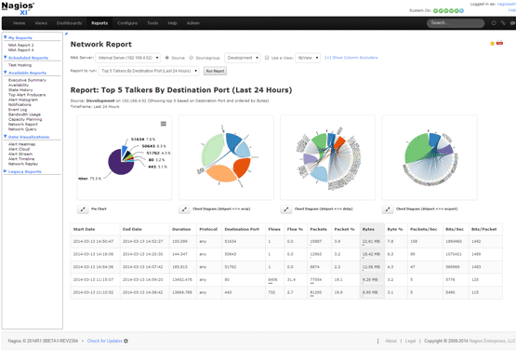Screen dimensions: 516x350
Task: Toggle the Use a View checkbox
Action: (x=267, y=58)
